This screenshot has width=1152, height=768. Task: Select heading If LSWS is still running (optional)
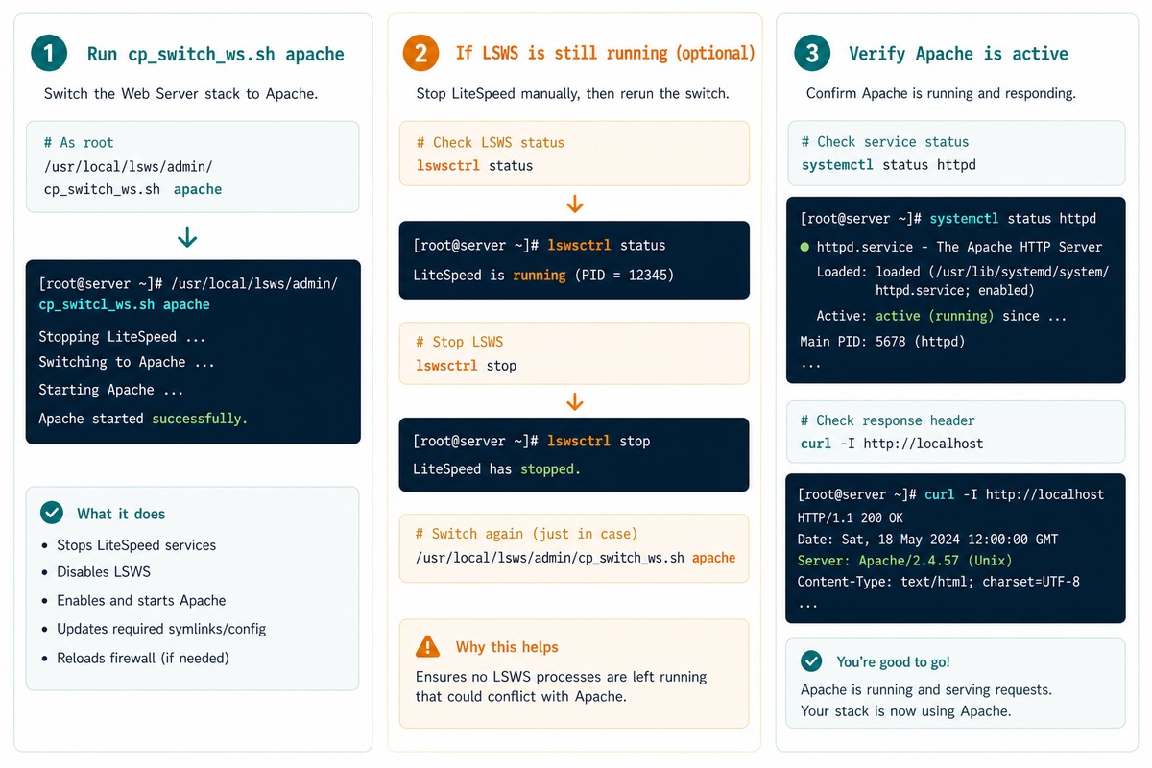coord(605,53)
